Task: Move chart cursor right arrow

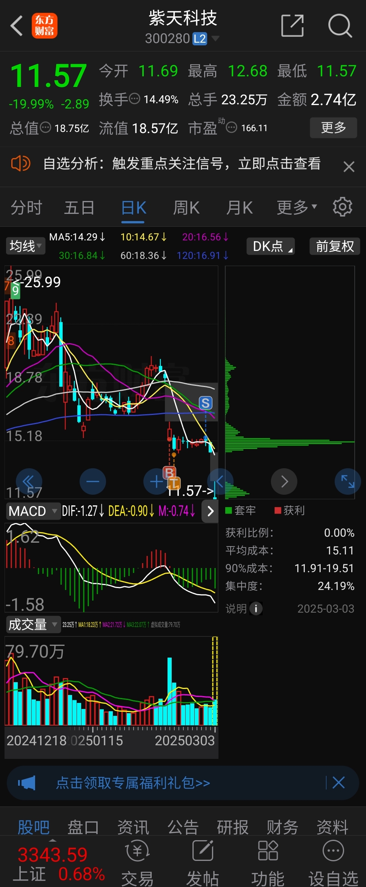Action: click(x=284, y=481)
